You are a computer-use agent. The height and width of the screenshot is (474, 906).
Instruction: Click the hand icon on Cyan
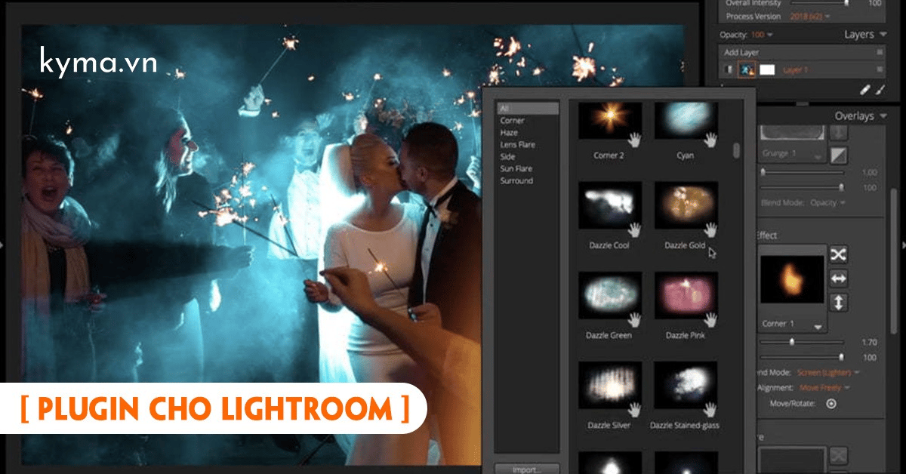tap(710, 139)
